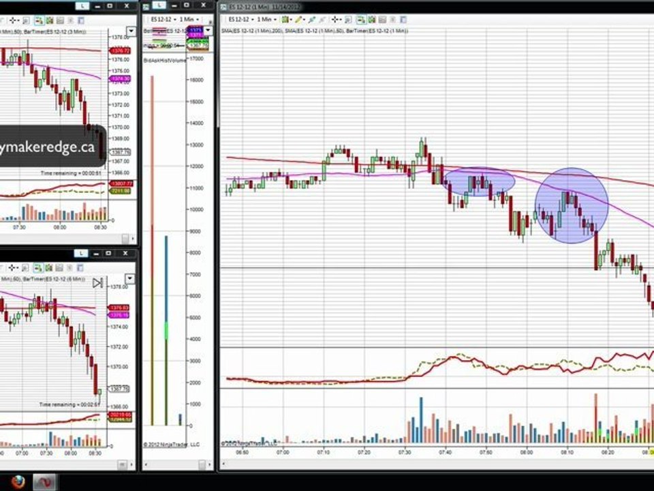
Task: Click 13807.77 indicator value marker in 3 Min chart
Action: coord(120,183)
